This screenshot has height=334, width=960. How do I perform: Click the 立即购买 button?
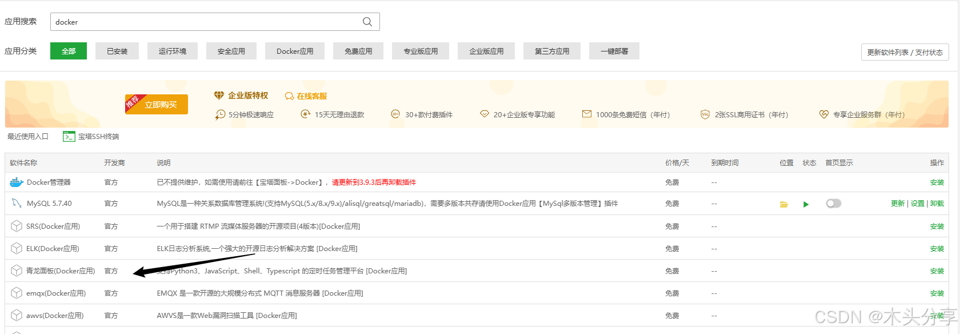click(157, 104)
